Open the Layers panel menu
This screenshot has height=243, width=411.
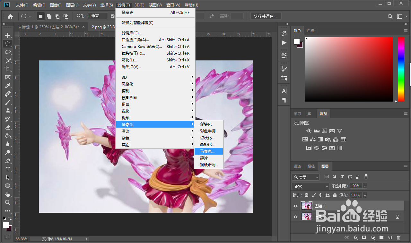click(x=406, y=166)
